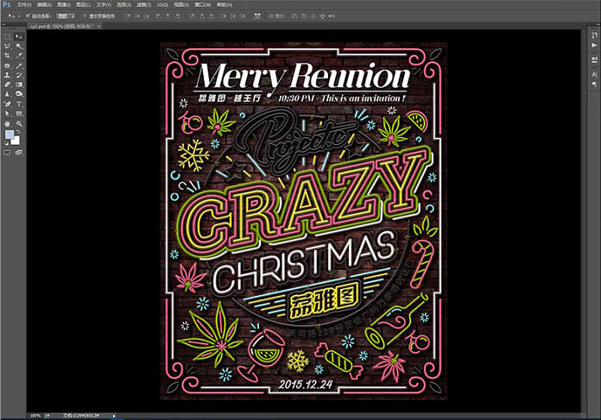
Task: Select the Eraser tool
Action: tap(8, 85)
